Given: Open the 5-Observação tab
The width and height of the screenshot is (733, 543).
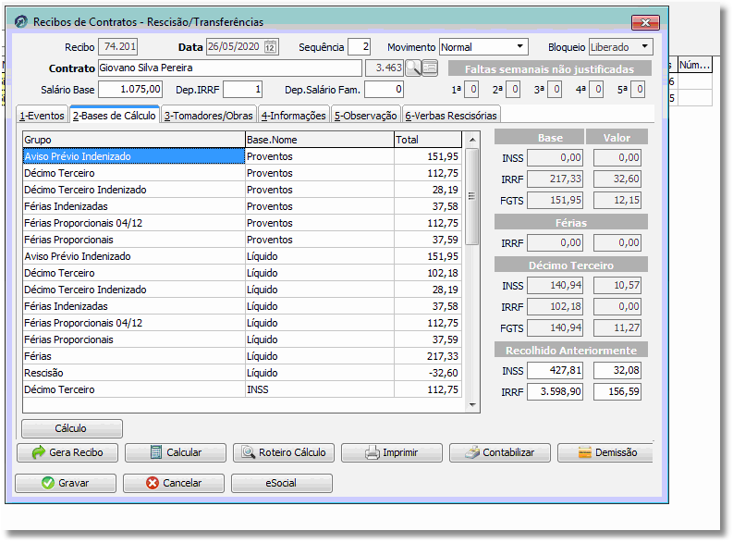Looking at the screenshot, I should pyautogui.click(x=365, y=116).
